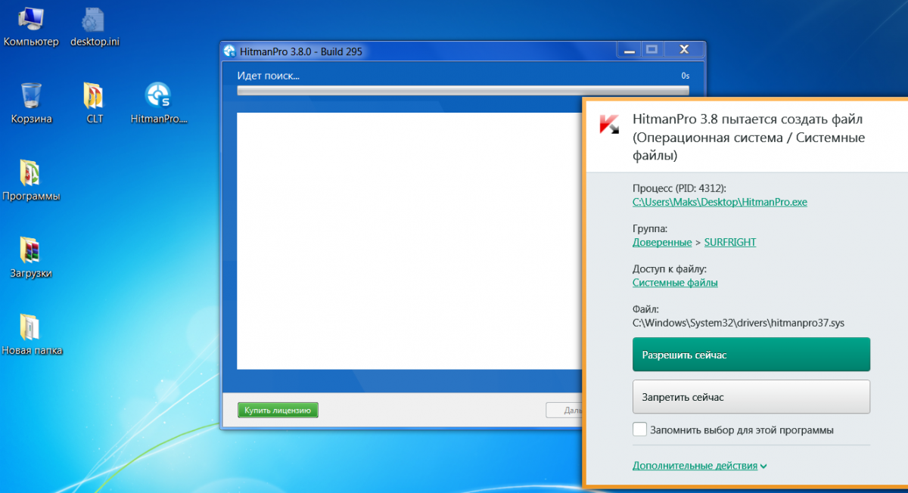Select the desktop.ini file icon
The height and width of the screenshot is (493, 908).
(x=94, y=21)
